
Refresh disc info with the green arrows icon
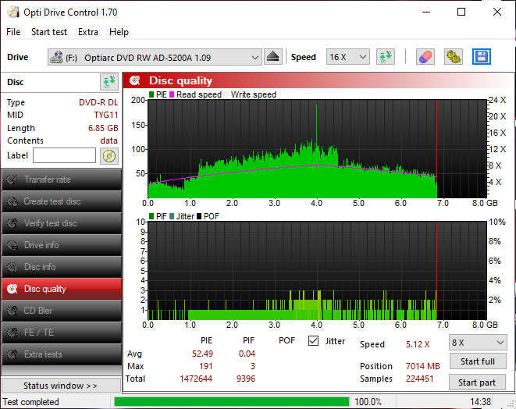tap(109, 82)
